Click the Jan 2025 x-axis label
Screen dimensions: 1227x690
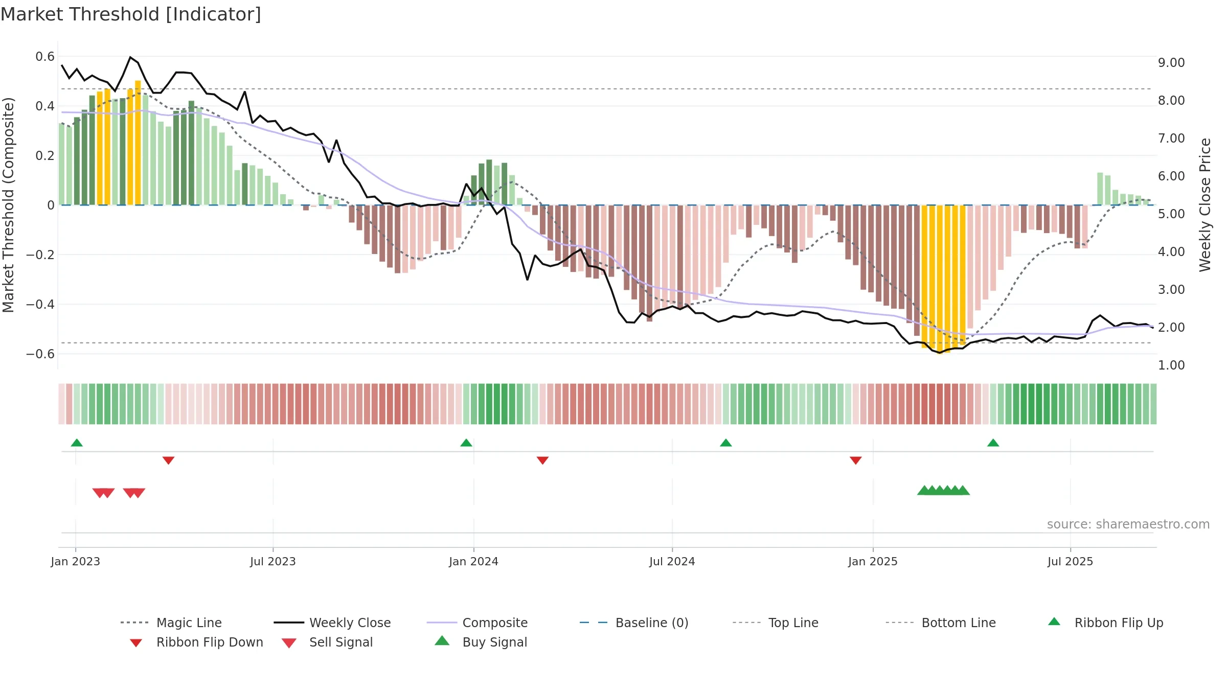(x=873, y=561)
